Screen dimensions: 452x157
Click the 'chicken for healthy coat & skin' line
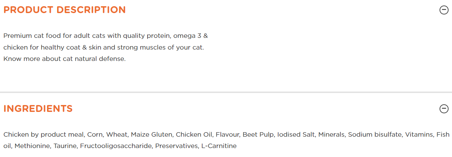click(104, 48)
